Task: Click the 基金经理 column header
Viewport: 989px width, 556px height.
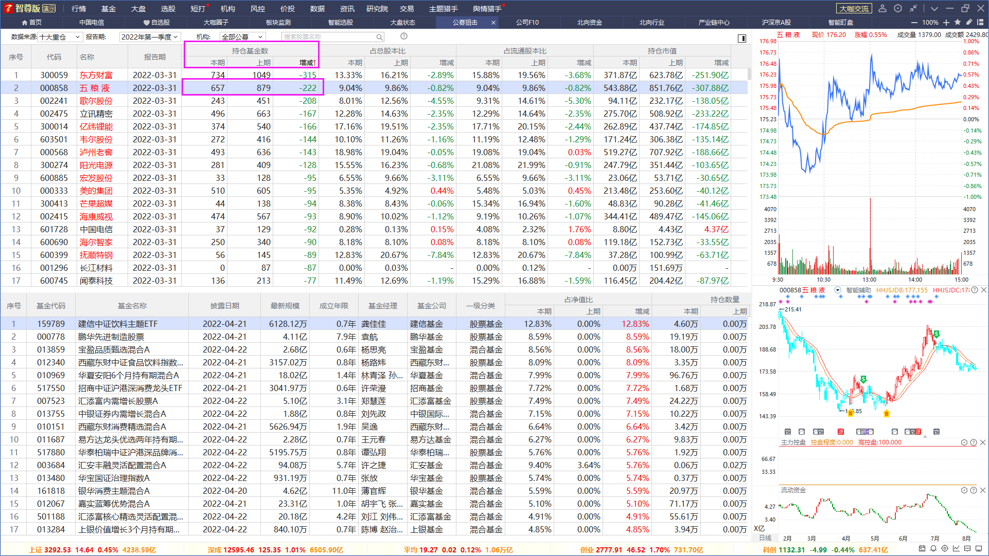Action: pyautogui.click(x=382, y=306)
